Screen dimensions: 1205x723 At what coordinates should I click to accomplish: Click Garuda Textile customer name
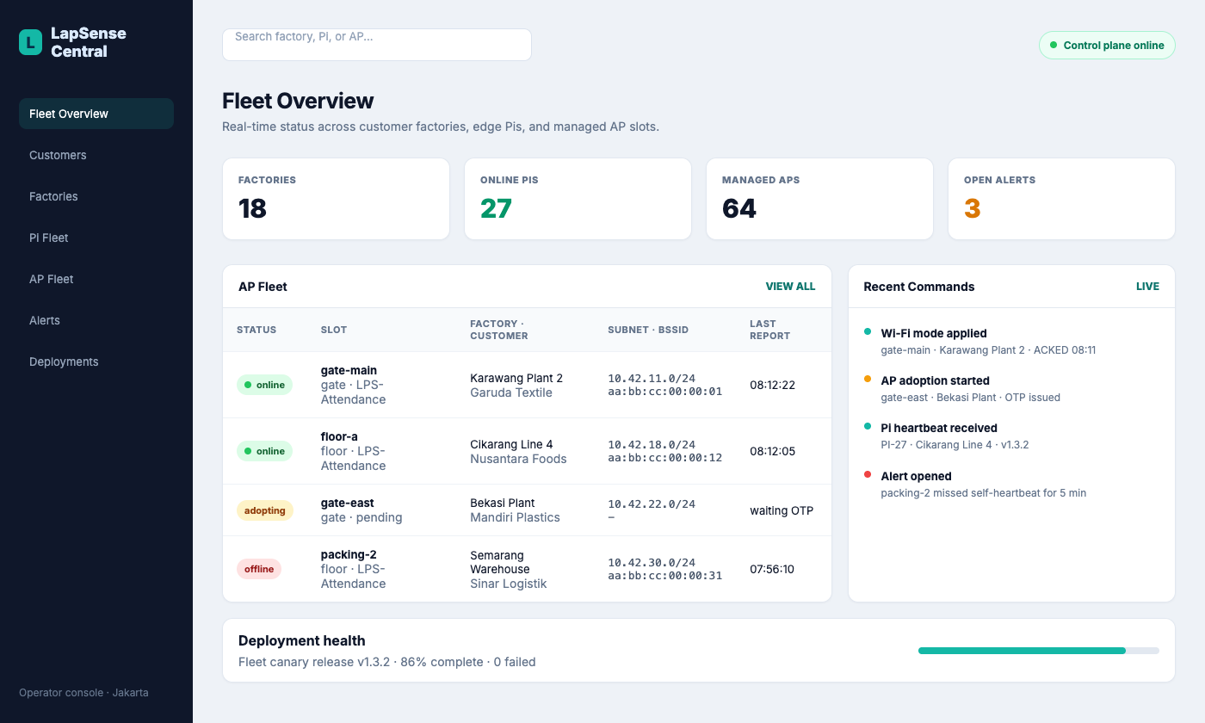click(x=511, y=392)
